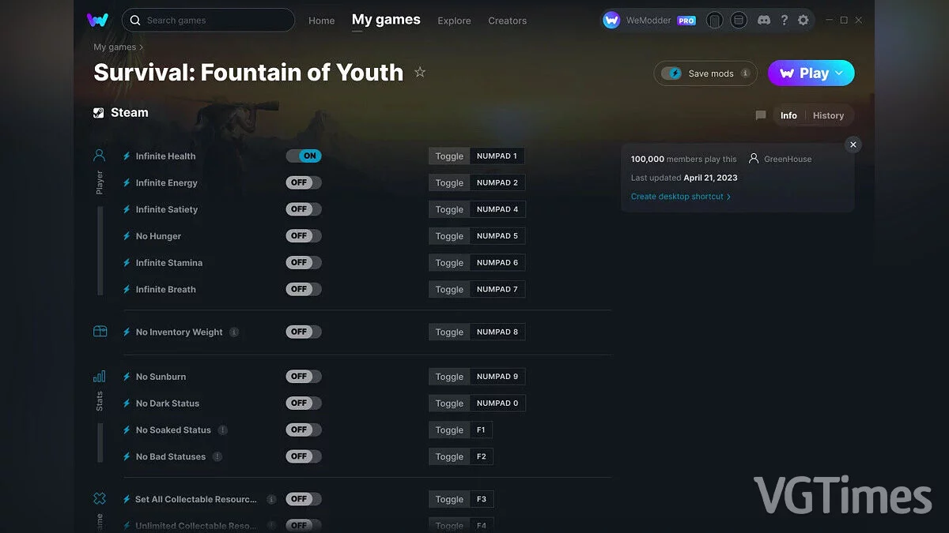Screen dimensions: 949x533
Task: Expand the My games breadcrumb chevron
Action: click(142, 47)
